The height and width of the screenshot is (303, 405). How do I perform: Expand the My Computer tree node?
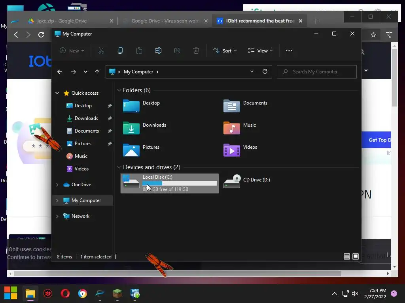57,200
